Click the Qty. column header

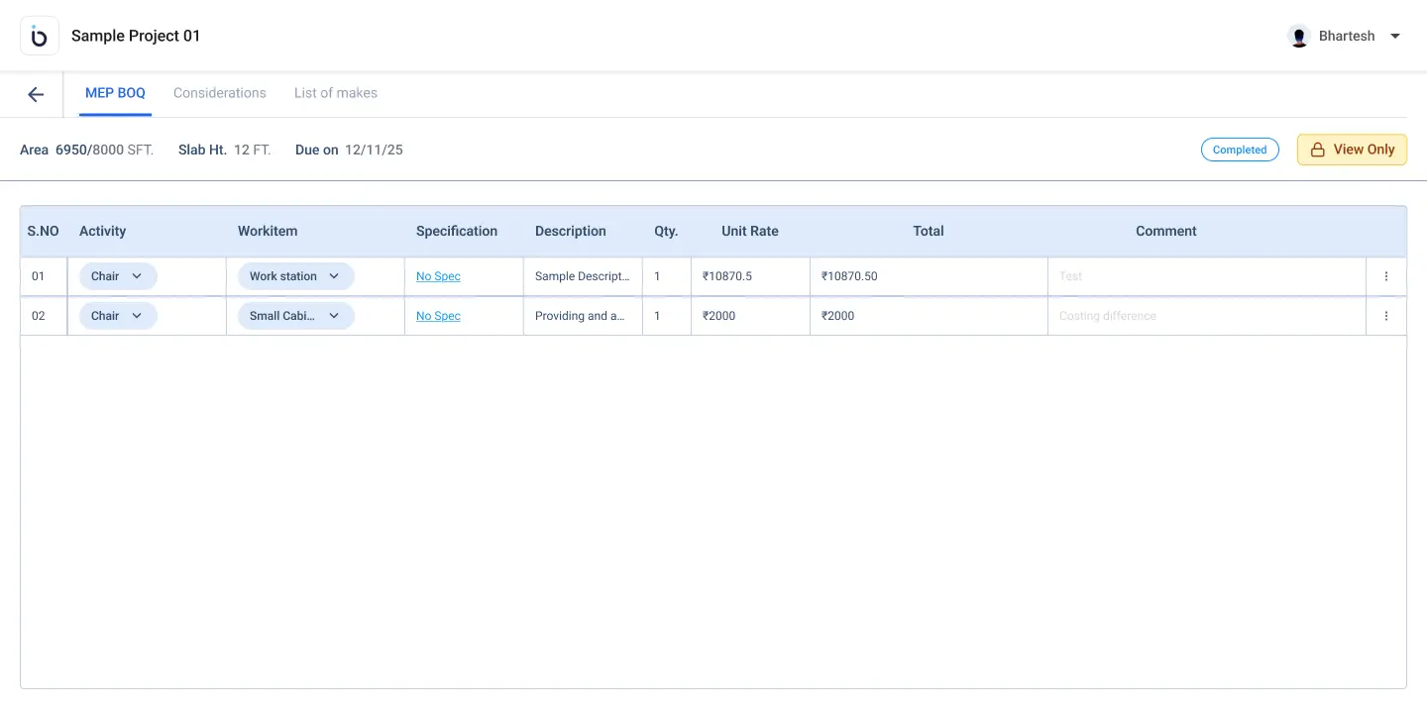(x=666, y=231)
